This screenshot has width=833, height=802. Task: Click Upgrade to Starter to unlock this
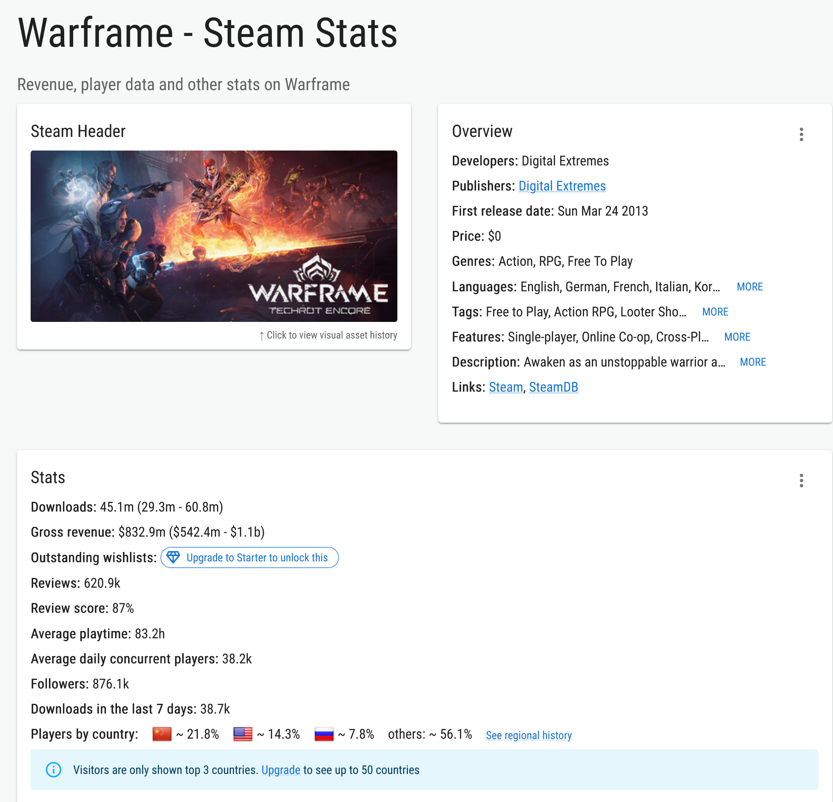coord(250,557)
